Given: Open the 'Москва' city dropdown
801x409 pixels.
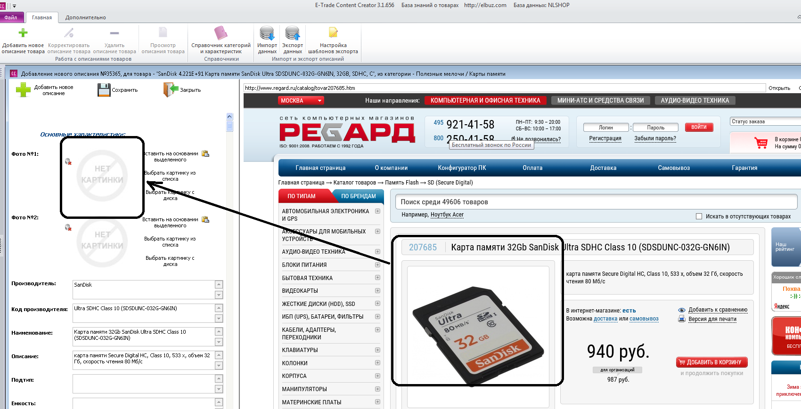Looking at the screenshot, I should click(301, 101).
